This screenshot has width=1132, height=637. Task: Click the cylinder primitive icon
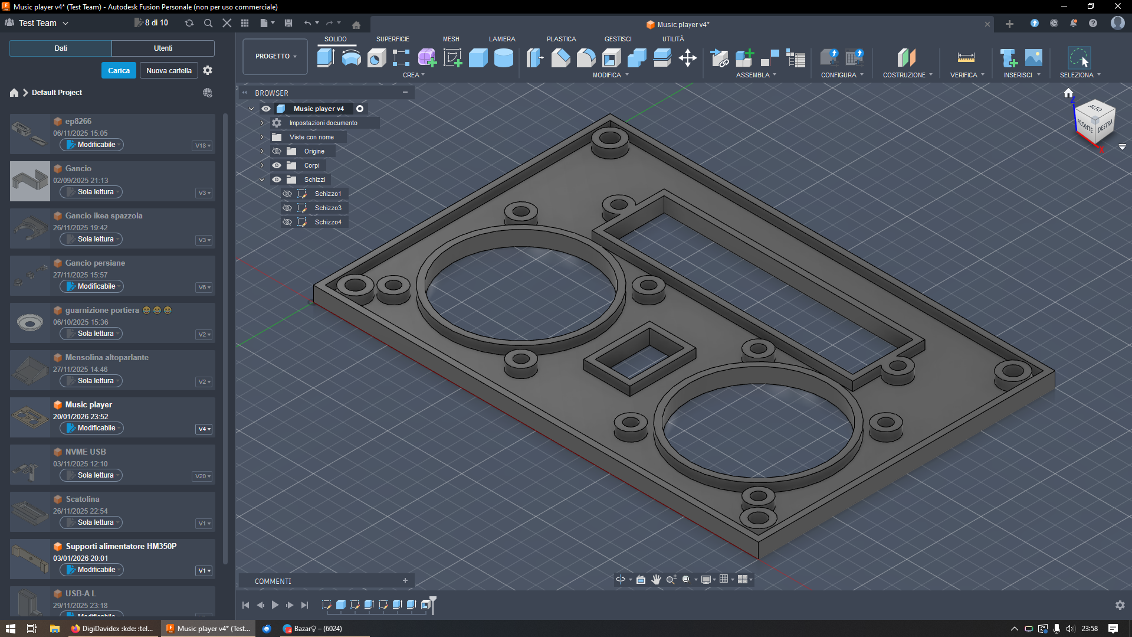coord(503,58)
